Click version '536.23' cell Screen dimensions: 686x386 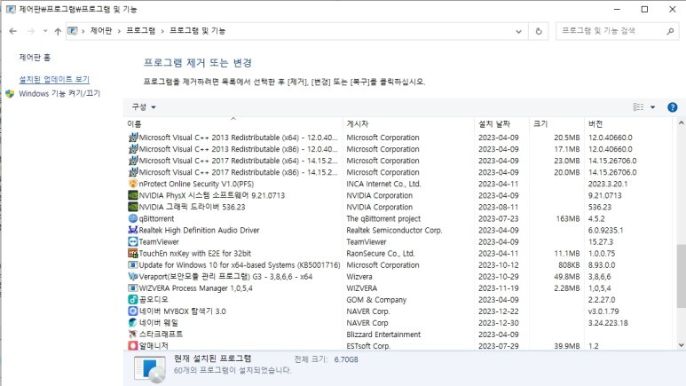point(600,207)
